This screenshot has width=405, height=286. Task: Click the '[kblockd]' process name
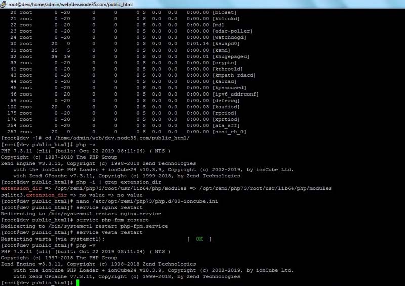click(226, 19)
